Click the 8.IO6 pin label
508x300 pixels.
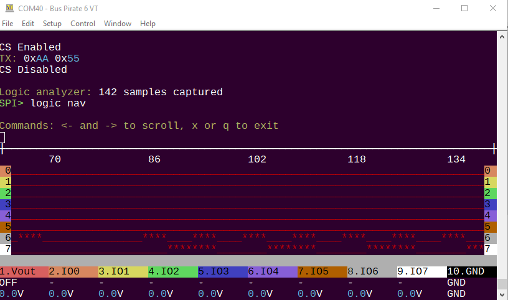(372, 271)
